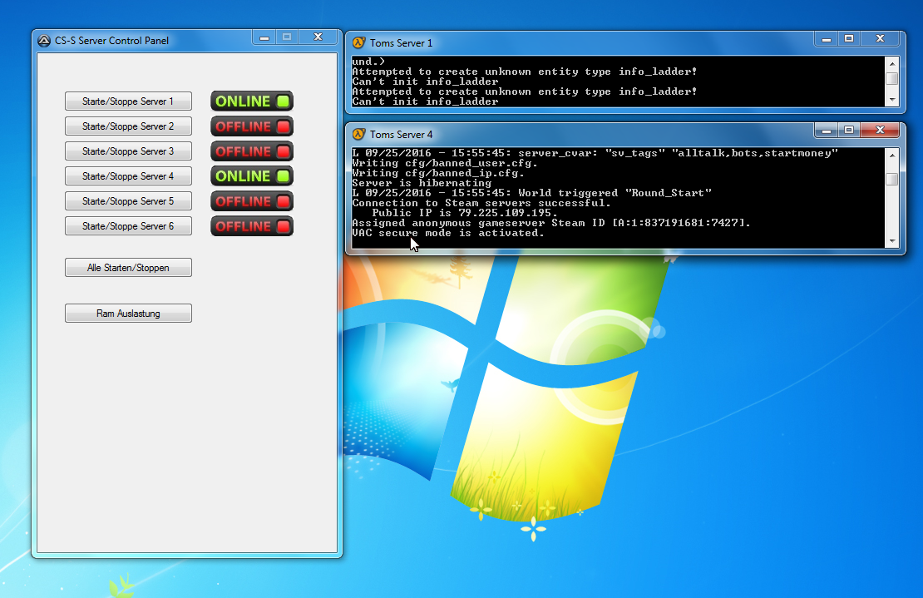Stop Server 4 via Starte/Stoppe Server 4

(128, 176)
